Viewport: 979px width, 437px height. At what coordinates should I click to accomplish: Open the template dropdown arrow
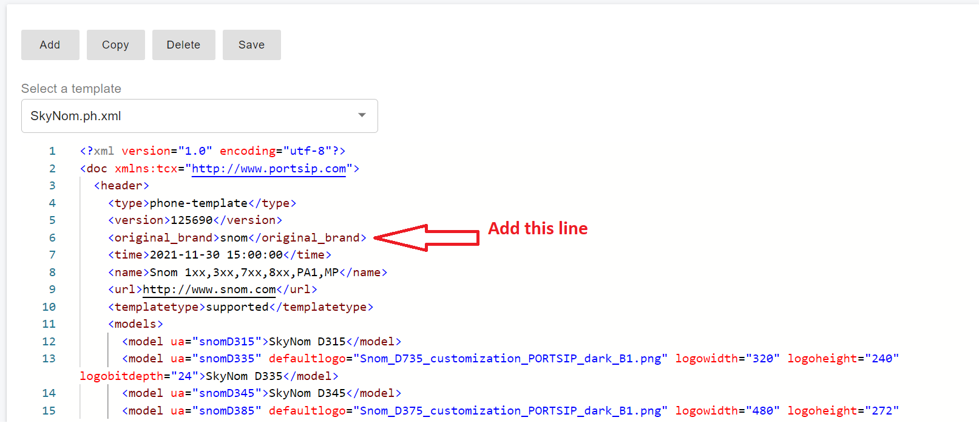[x=362, y=115]
